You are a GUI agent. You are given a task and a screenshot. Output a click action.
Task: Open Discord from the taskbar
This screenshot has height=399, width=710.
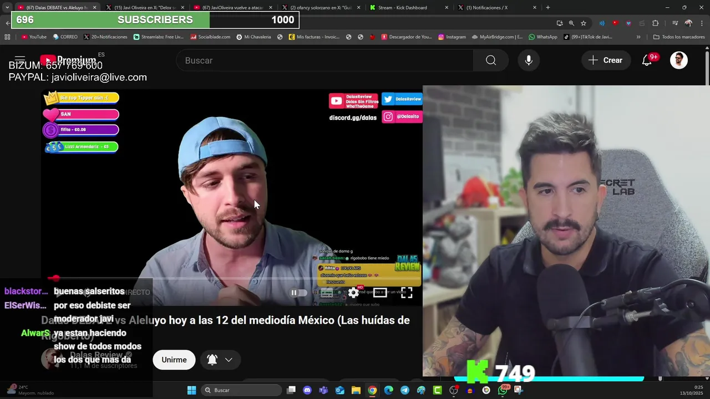click(307, 390)
